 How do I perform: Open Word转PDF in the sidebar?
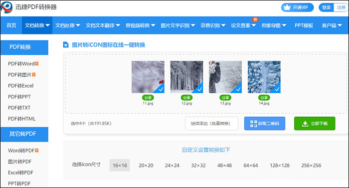[21, 151]
